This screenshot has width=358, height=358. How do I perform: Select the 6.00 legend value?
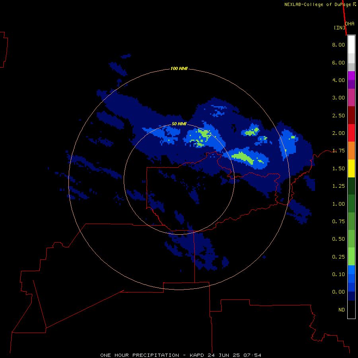click(x=339, y=62)
